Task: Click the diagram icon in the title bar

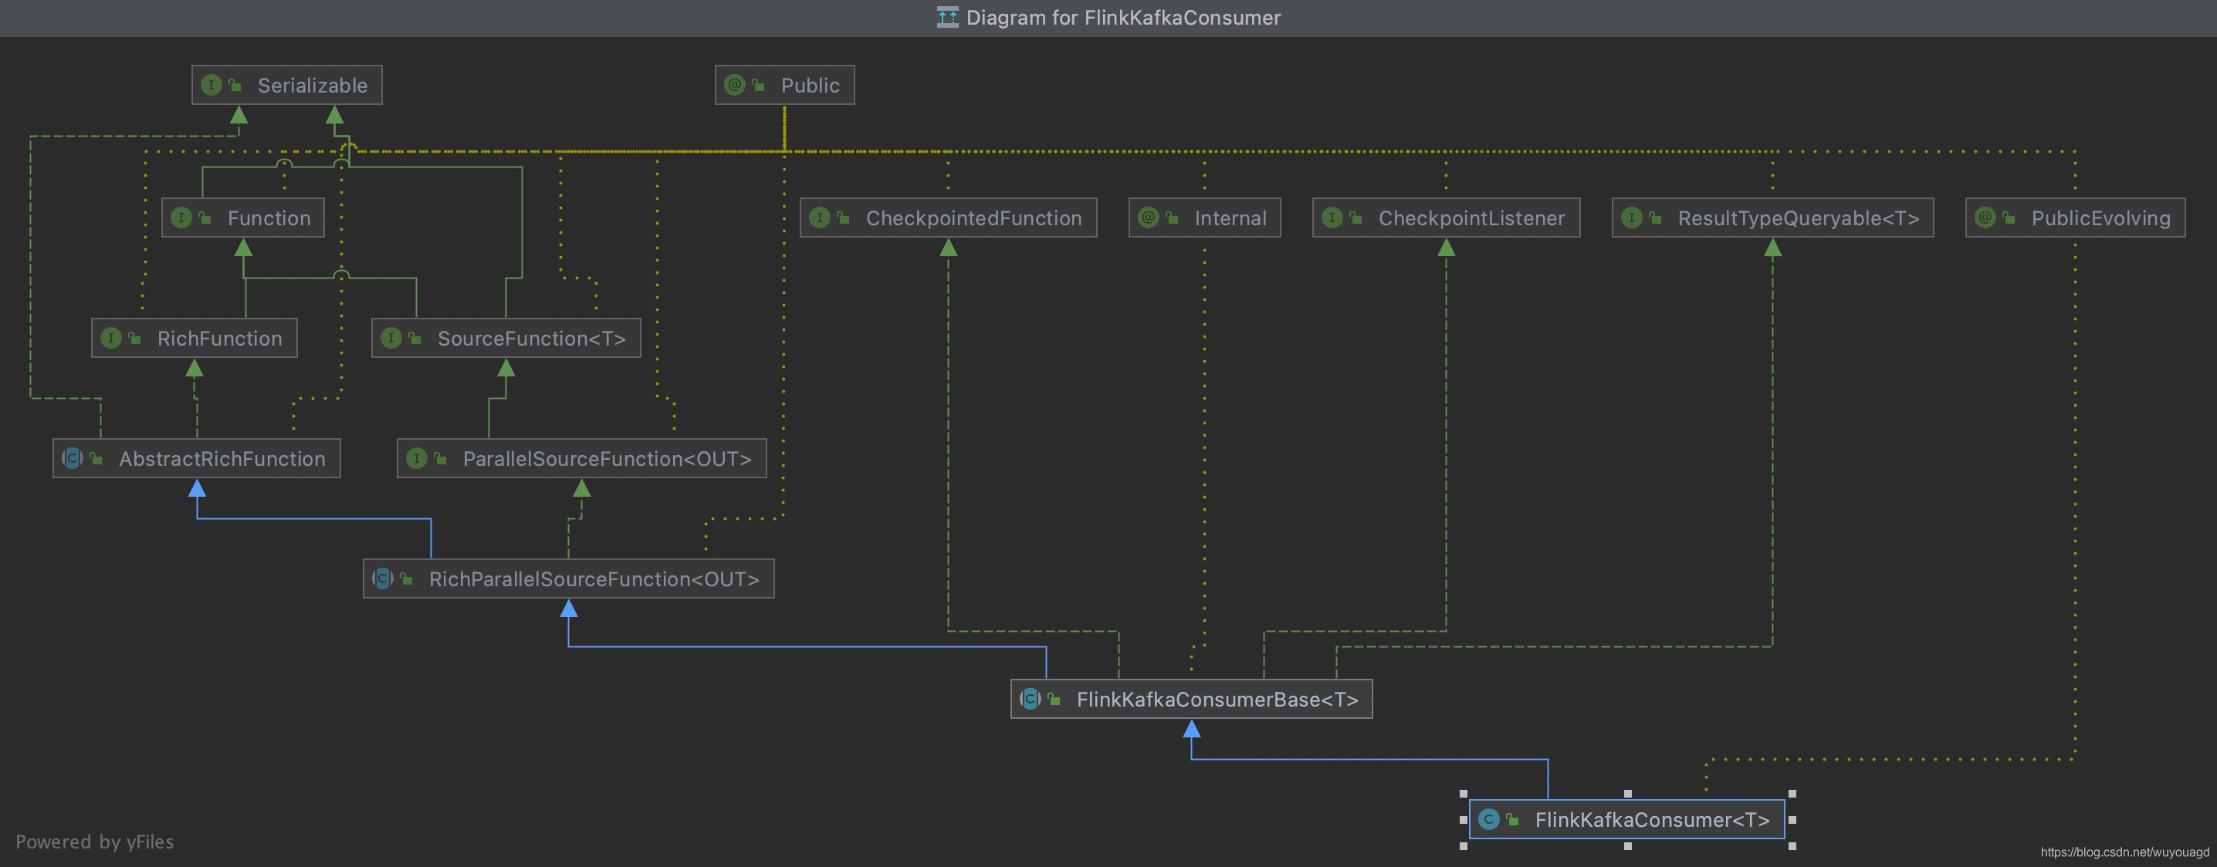Action: point(948,17)
